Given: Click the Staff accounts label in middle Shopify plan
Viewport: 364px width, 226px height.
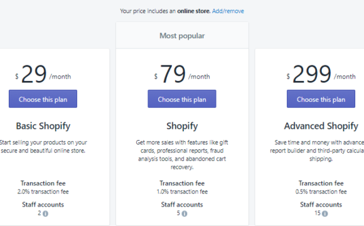Looking at the screenshot, I should click(x=182, y=205).
